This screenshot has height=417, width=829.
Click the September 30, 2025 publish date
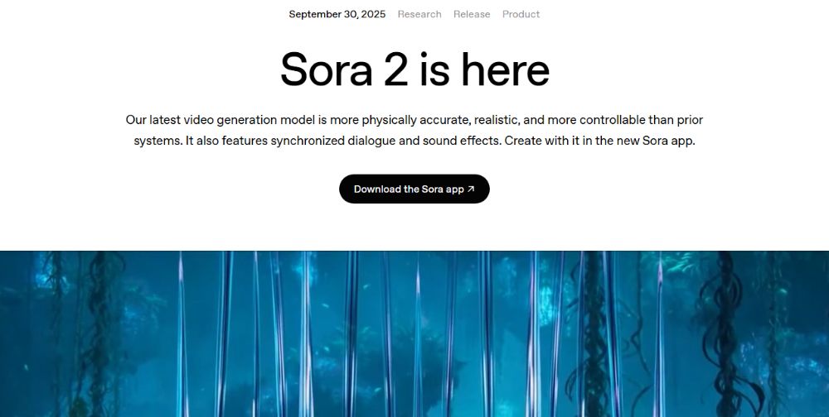pos(337,14)
